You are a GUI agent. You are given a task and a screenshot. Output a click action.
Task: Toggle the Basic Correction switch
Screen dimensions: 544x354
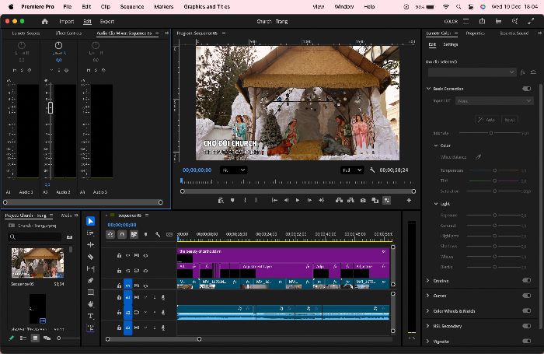(x=526, y=89)
